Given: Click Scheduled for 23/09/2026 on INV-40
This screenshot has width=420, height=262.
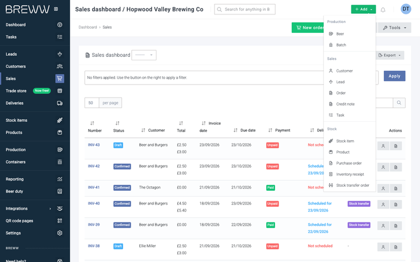Looking at the screenshot, I should [x=319, y=207].
